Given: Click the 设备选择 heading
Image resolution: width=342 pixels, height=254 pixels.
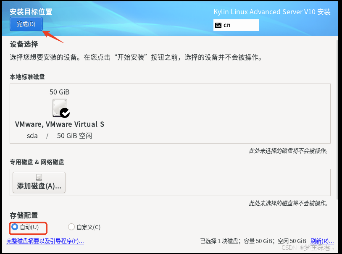Looking at the screenshot, I should [x=24, y=44].
